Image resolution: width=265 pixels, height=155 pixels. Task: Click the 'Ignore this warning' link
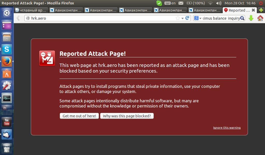tap(227, 128)
